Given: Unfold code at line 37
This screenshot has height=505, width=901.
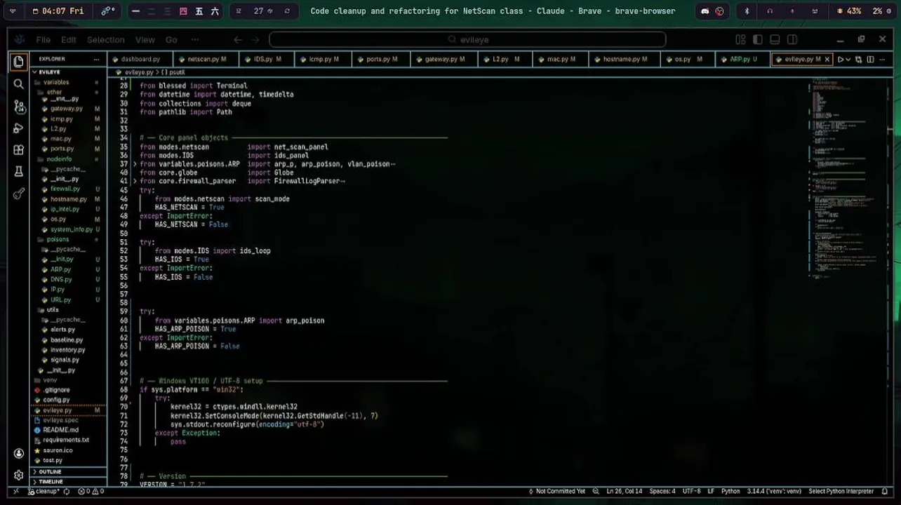Looking at the screenshot, I should click(135, 164).
